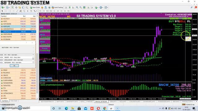This screenshot has width=198, height=111.
Task: Toggle H1 timeframe button
Action: (54, 11)
